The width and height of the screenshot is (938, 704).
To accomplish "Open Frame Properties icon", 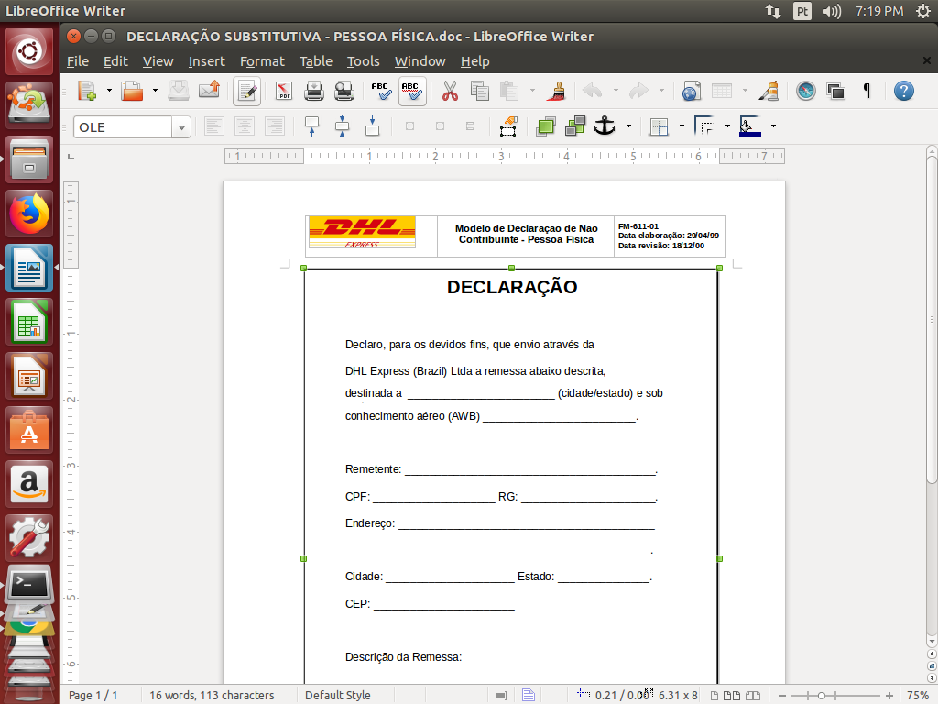I will 507,126.
